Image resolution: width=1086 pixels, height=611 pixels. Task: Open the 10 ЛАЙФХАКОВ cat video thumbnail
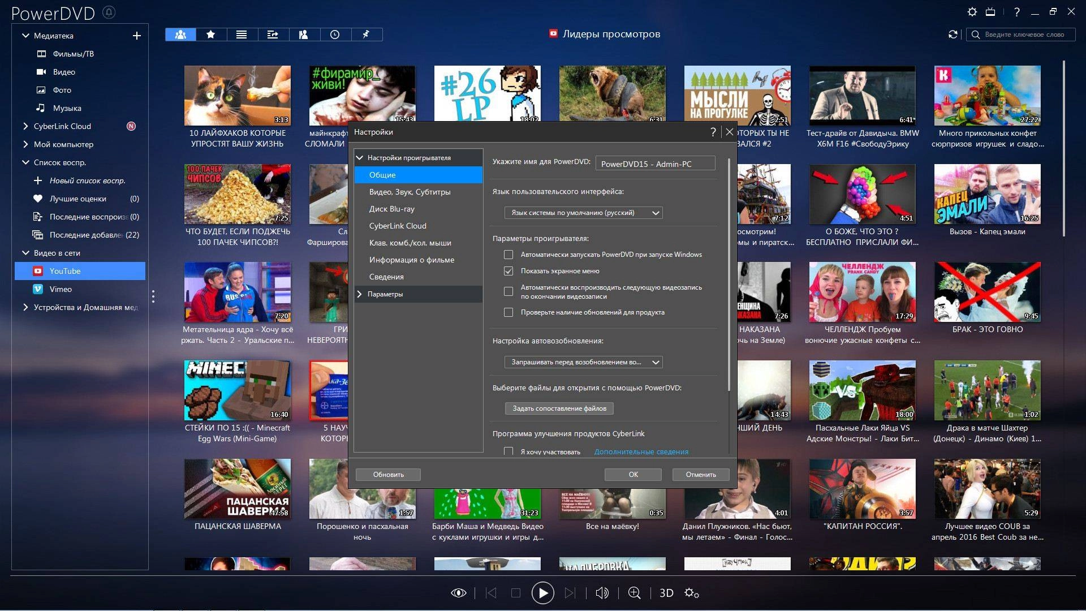[x=238, y=96]
